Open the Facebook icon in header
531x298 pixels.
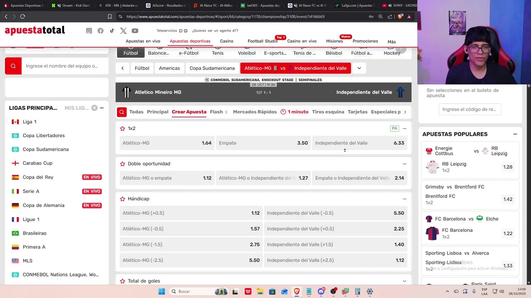[100, 31]
